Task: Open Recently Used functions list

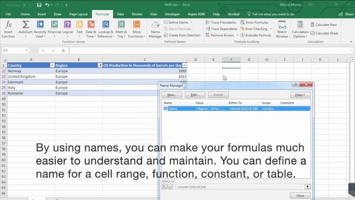Action: tap(40, 29)
